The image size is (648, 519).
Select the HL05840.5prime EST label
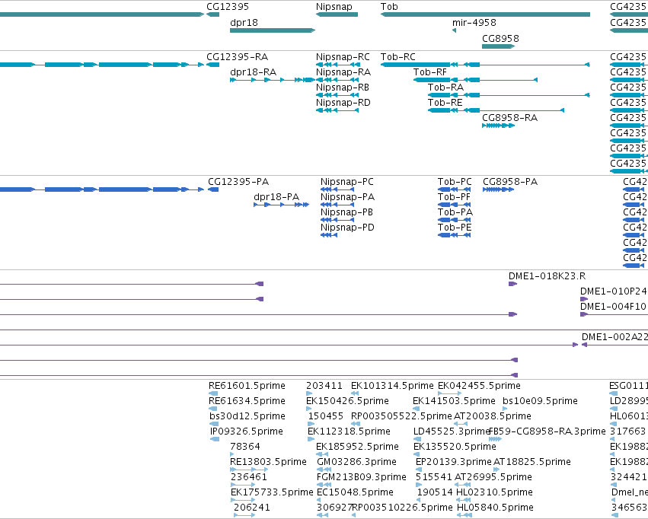(x=495, y=508)
